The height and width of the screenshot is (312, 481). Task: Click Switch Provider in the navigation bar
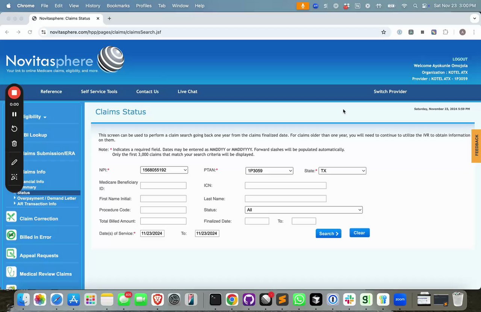coord(390,92)
